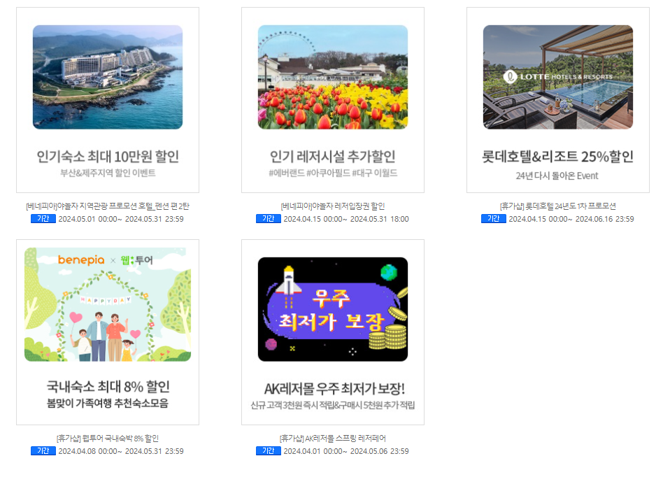Viewport: 663px width, 477px height.
Task: Open the 우주 최저가 보장 rocket banner
Action: [332, 308]
